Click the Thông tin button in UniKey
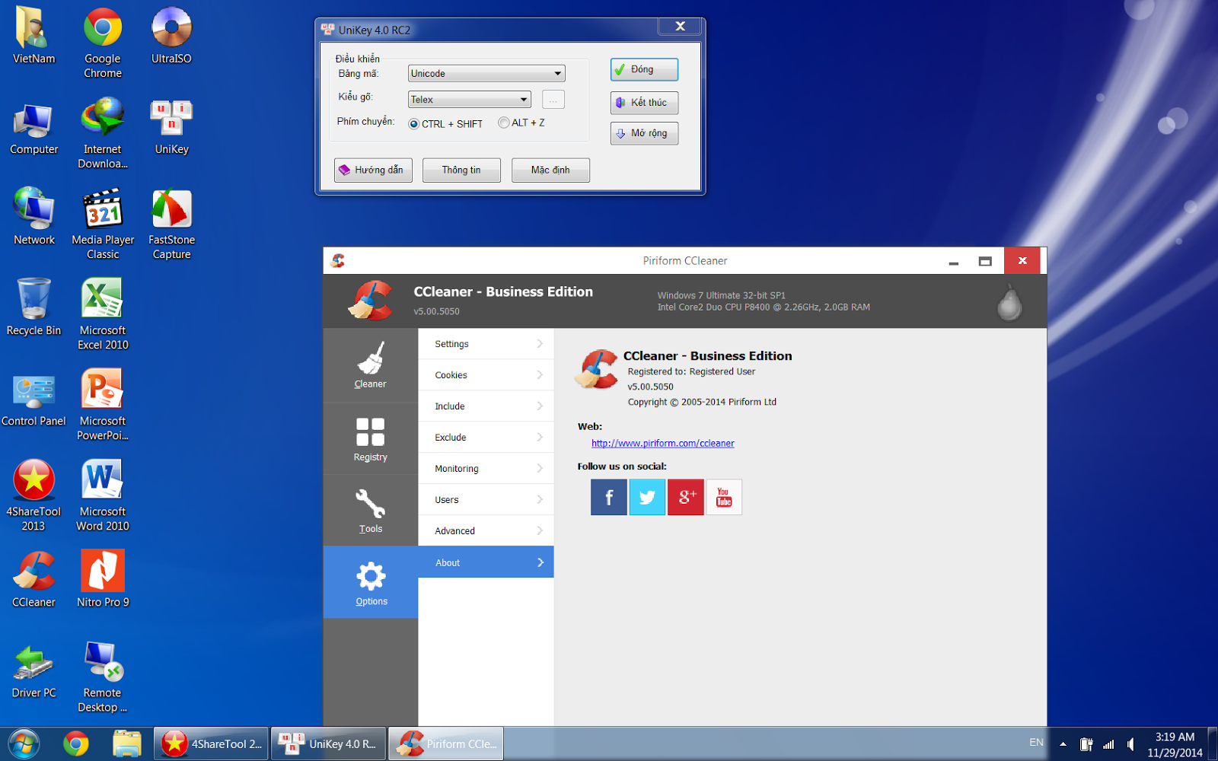1218x761 pixels. click(461, 170)
